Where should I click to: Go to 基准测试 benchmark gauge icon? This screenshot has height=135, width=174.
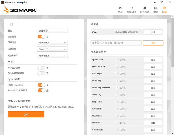coord(131,10)
